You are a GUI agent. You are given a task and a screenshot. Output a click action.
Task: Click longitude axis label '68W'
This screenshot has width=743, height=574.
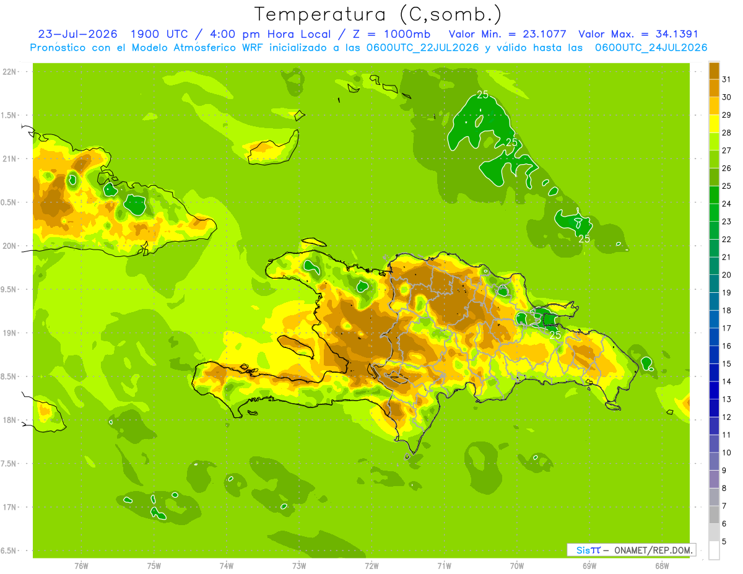(x=661, y=566)
